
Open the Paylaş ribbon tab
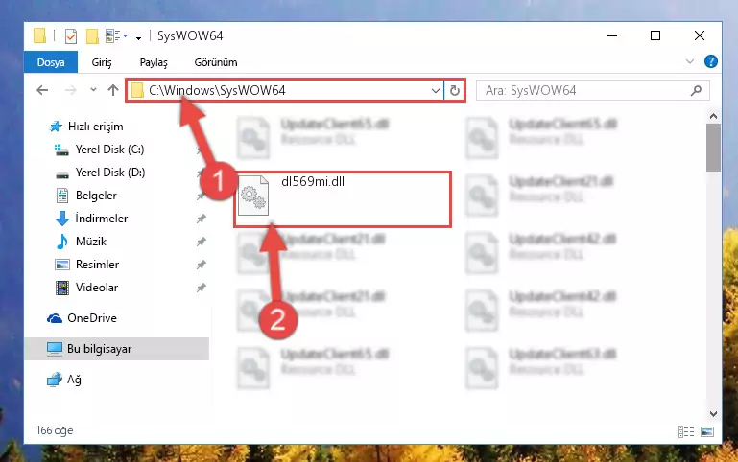pyautogui.click(x=154, y=62)
